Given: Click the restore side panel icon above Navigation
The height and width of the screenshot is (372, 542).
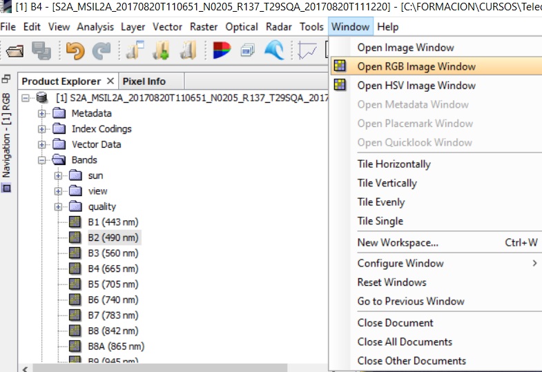Looking at the screenshot, I should pyautogui.click(x=6, y=79).
